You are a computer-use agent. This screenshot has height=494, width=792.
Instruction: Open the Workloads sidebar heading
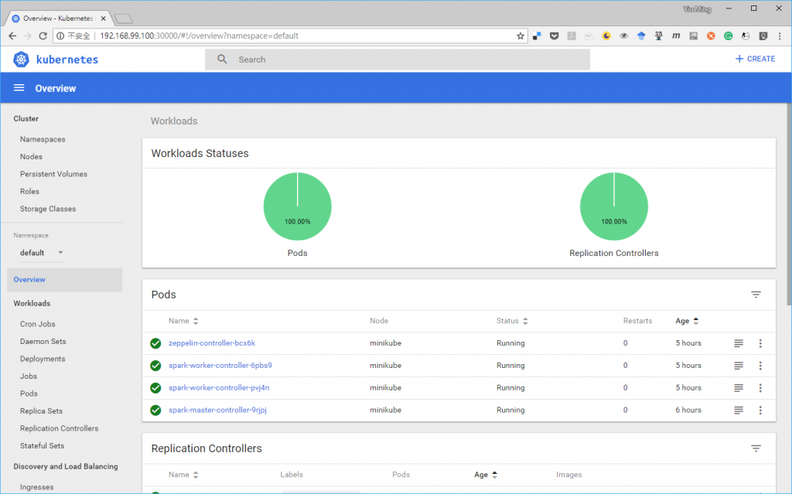pos(32,304)
